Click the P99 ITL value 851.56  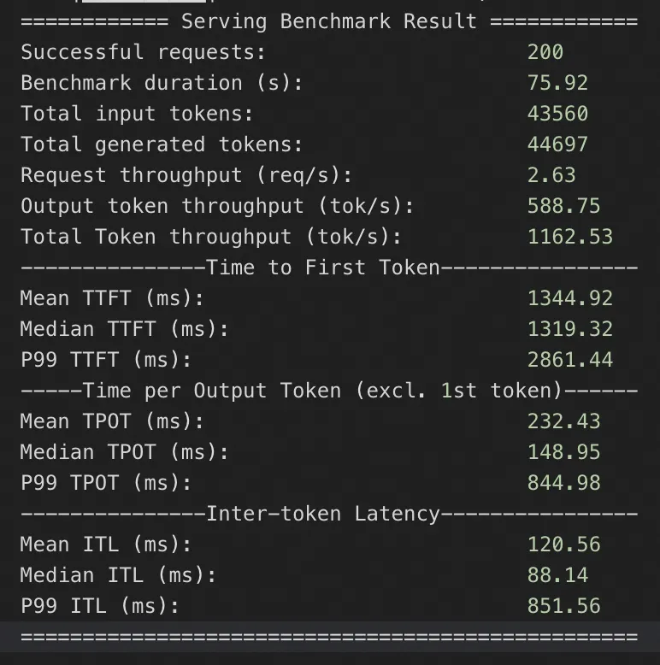[563, 606]
